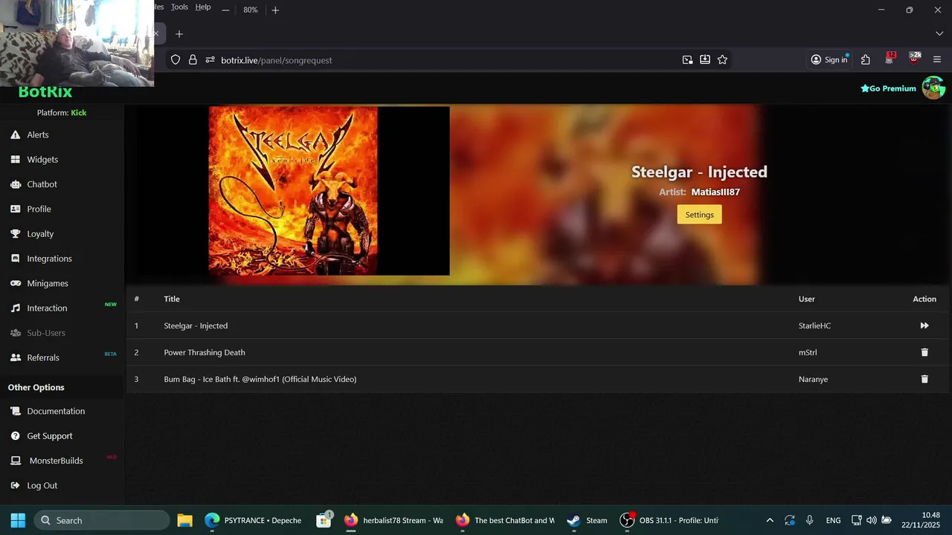Image resolution: width=952 pixels, height=535 pixels.
Task: Open site permissions icon in address bar
Action: pyautogui.click(x=210, y=60)
